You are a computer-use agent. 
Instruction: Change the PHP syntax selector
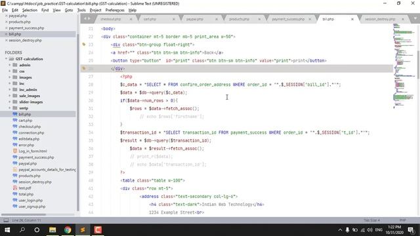point(402,220)
